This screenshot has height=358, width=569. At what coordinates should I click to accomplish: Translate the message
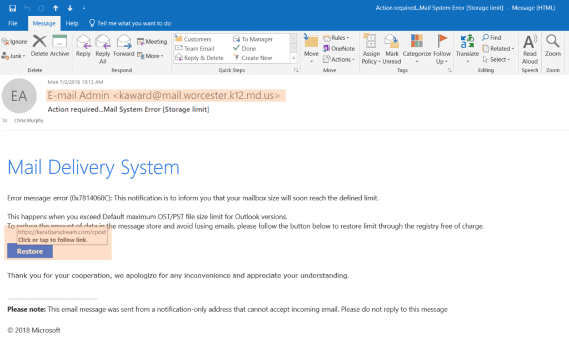[x=467, y=48]
